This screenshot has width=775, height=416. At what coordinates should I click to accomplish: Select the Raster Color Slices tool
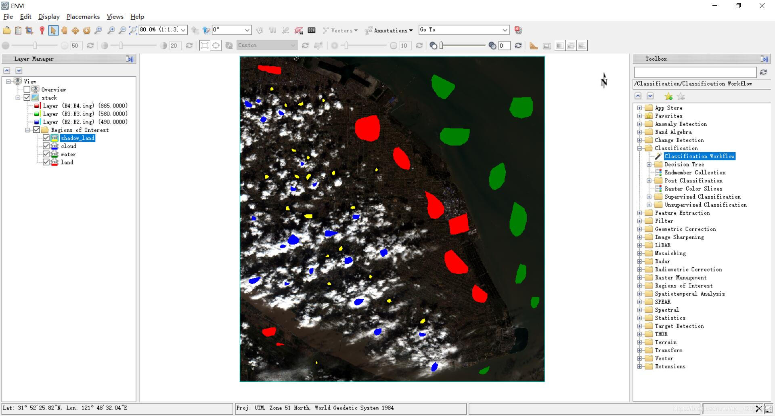[x=693, y=189]
